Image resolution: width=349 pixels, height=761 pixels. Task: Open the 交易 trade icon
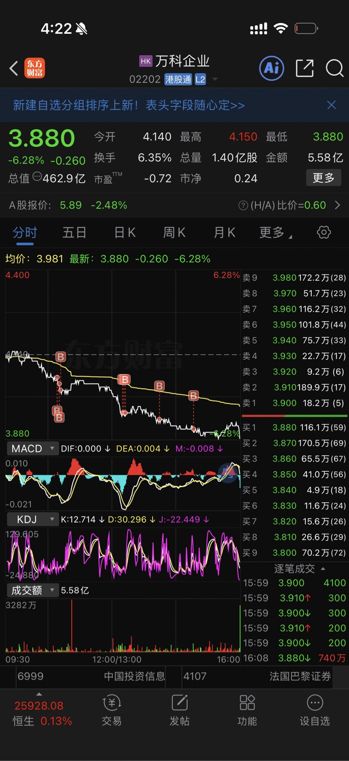(112, 710)
